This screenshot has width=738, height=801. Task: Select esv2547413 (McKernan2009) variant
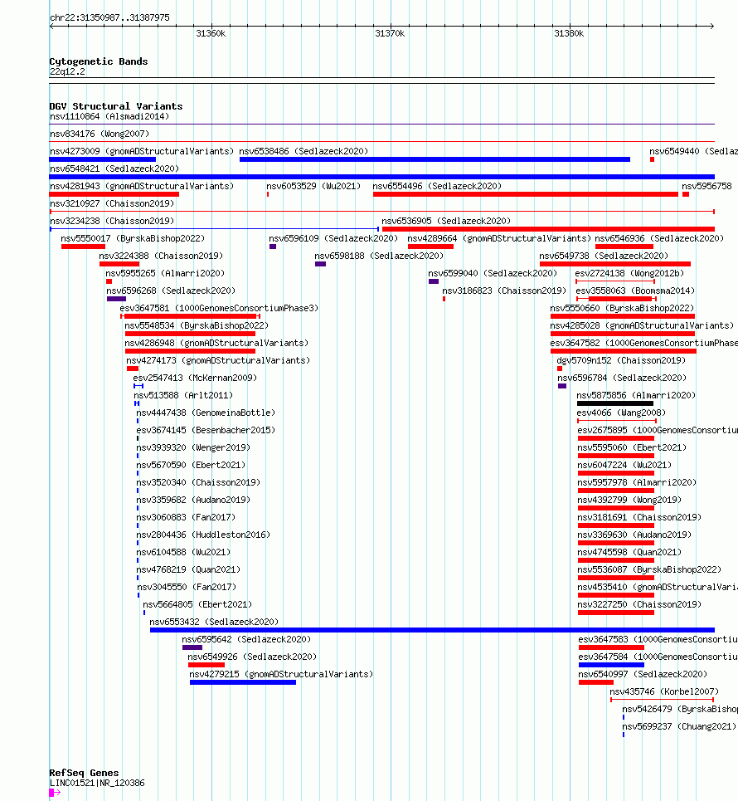click(x=195, y=378)
